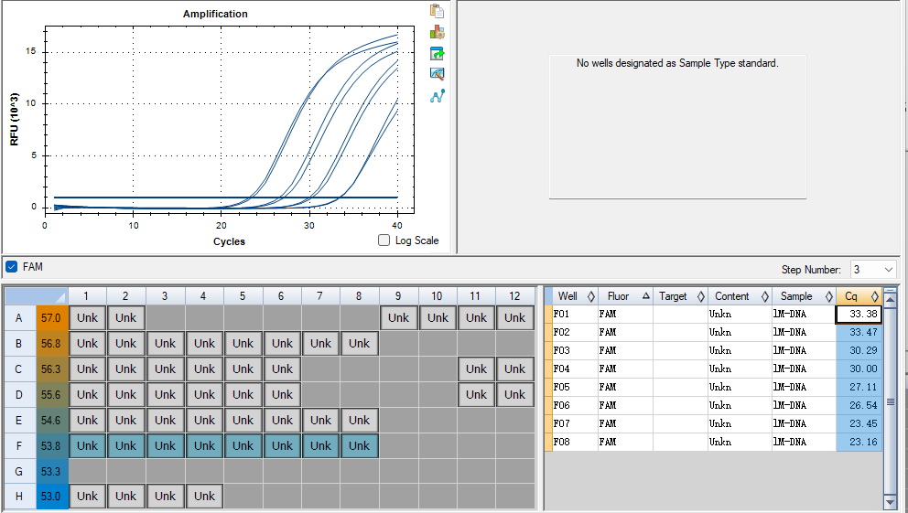Sort the table by Content column
The width and height of the screenshot is (908, 513).
point(740,296)
